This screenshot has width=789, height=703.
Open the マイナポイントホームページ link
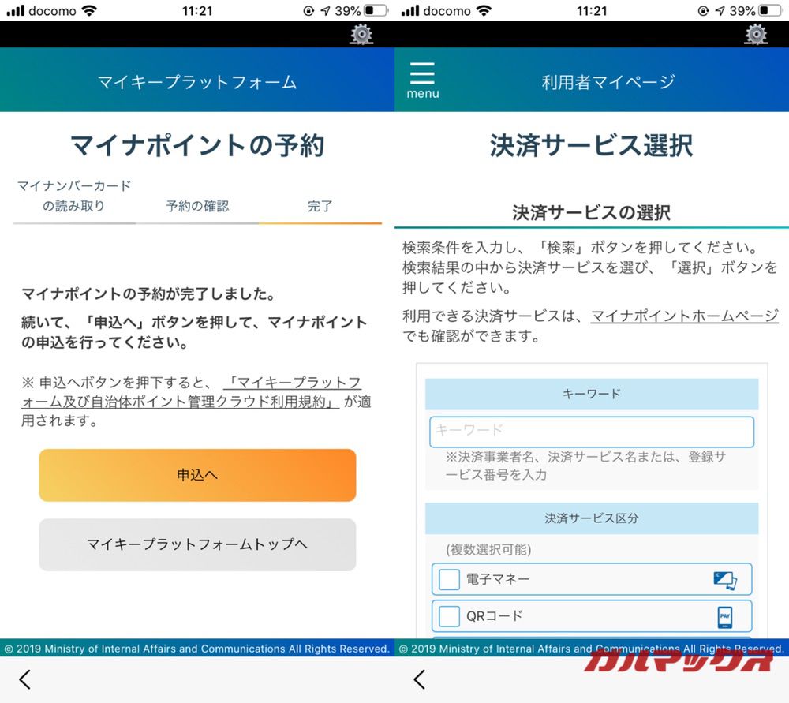tap(685, 316)
